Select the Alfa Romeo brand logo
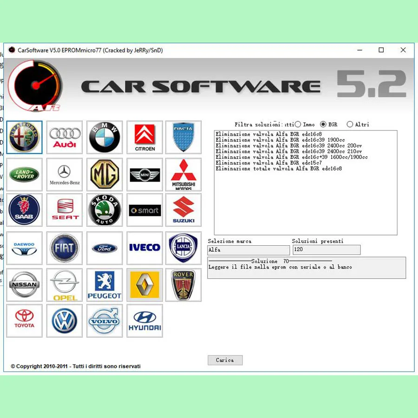Viewport: 418px width, 418px height. tap(24, 137)
